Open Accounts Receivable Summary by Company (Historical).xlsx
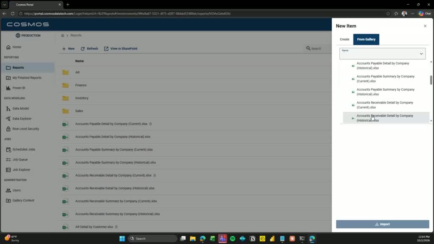The width and height of the screenshot is (434, 244). pos(117,214)
